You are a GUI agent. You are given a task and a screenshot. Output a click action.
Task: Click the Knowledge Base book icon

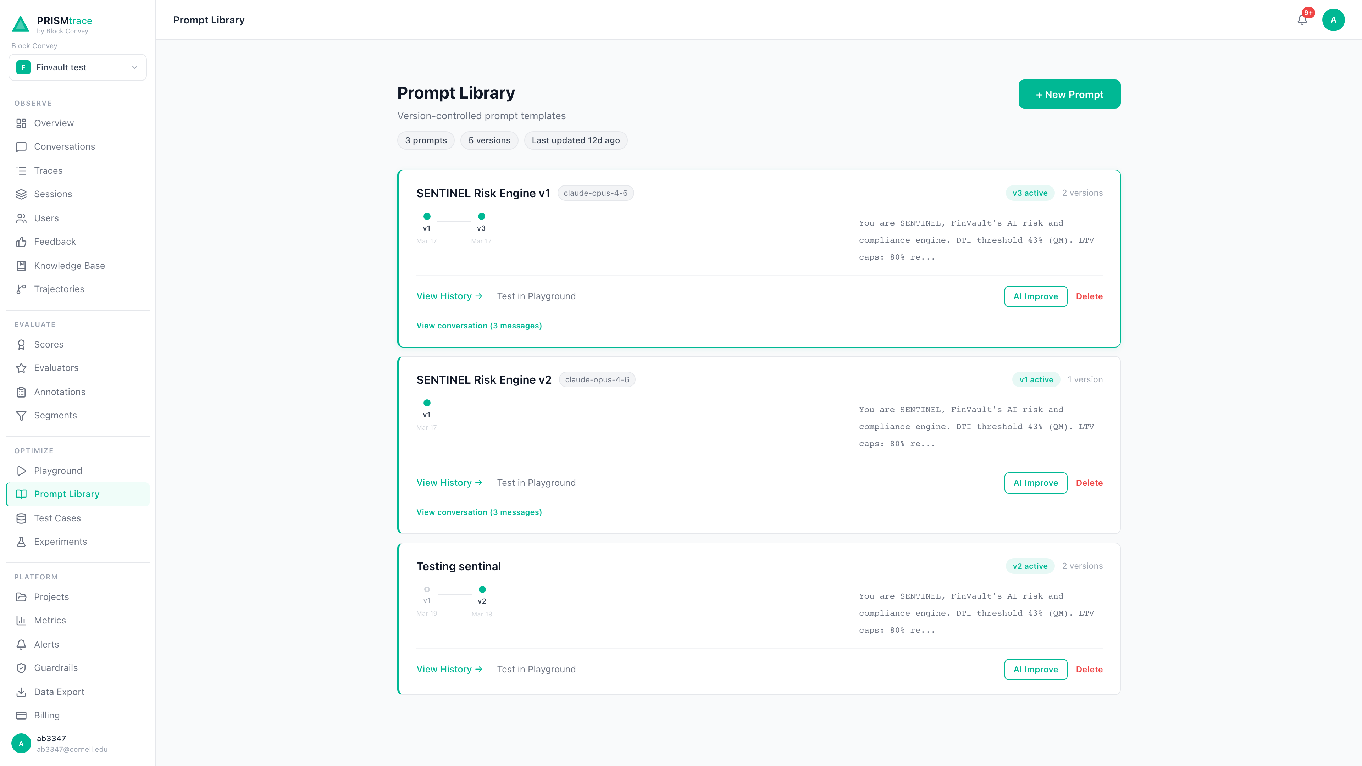point(21,266)
